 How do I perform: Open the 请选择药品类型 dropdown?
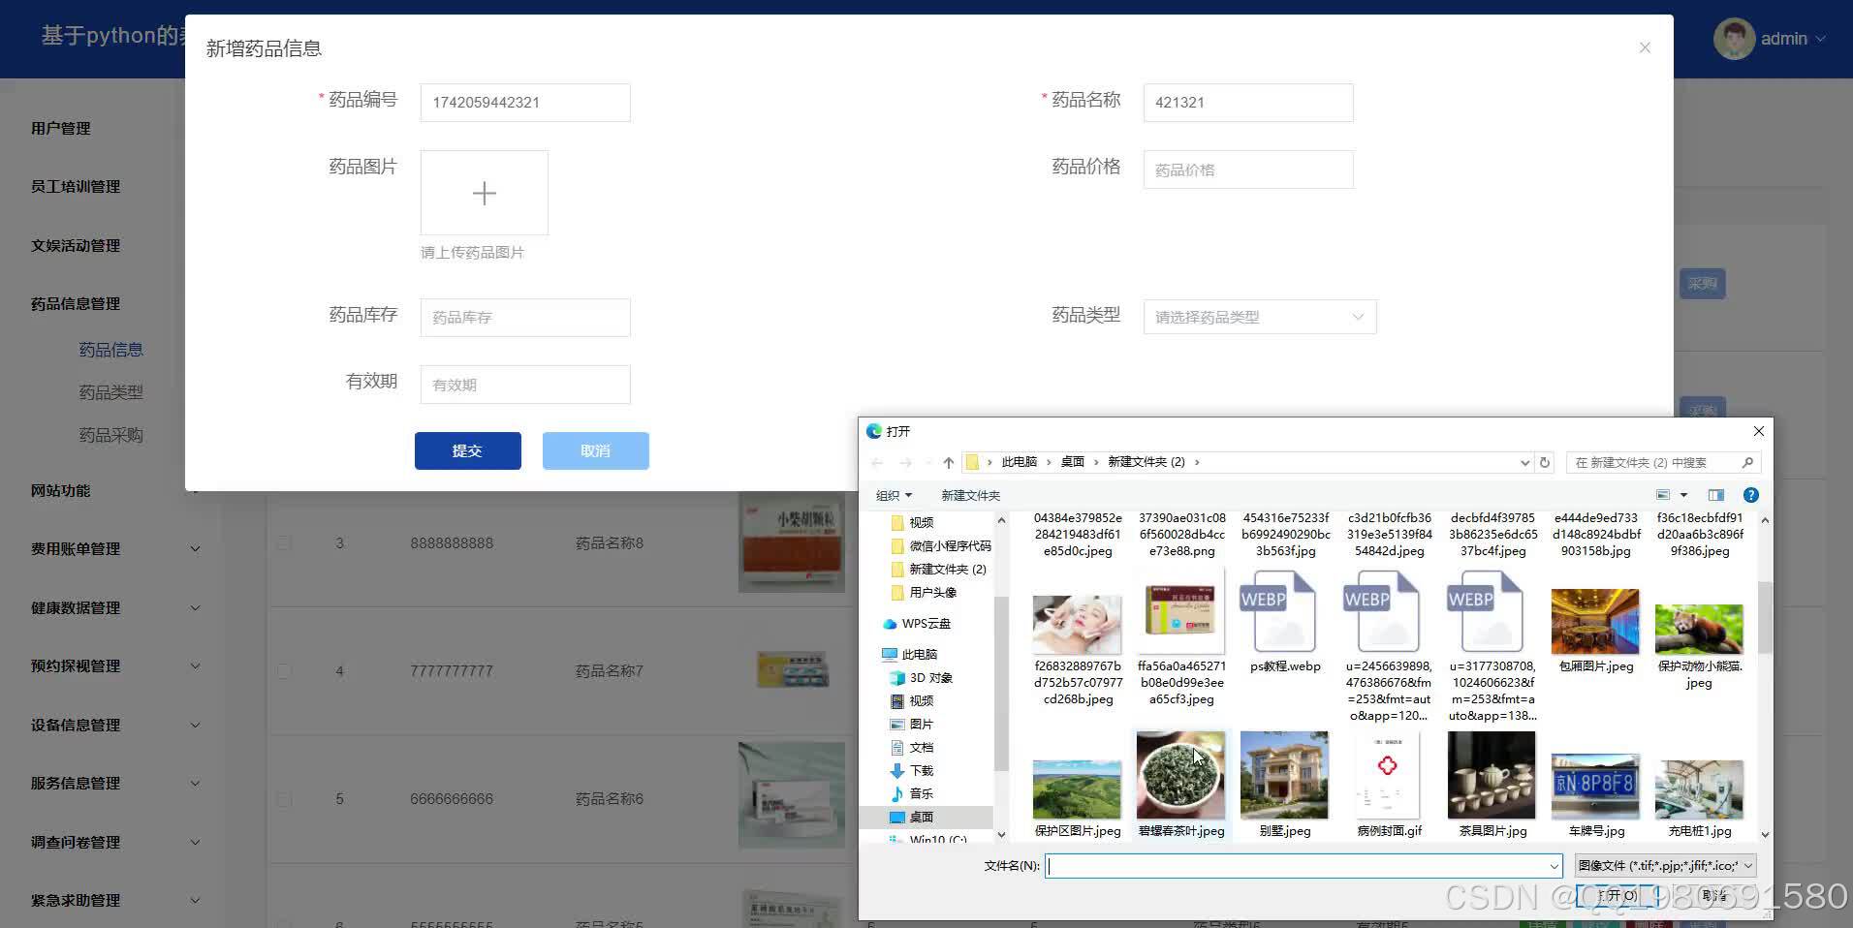click(1258, 317)
